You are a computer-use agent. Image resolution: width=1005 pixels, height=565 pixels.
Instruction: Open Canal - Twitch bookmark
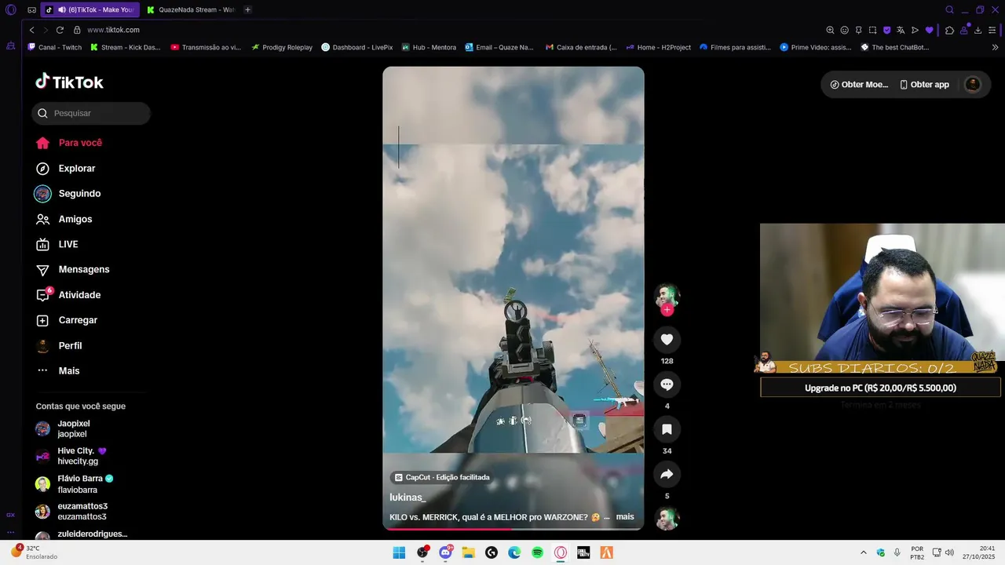click(54, 47)
